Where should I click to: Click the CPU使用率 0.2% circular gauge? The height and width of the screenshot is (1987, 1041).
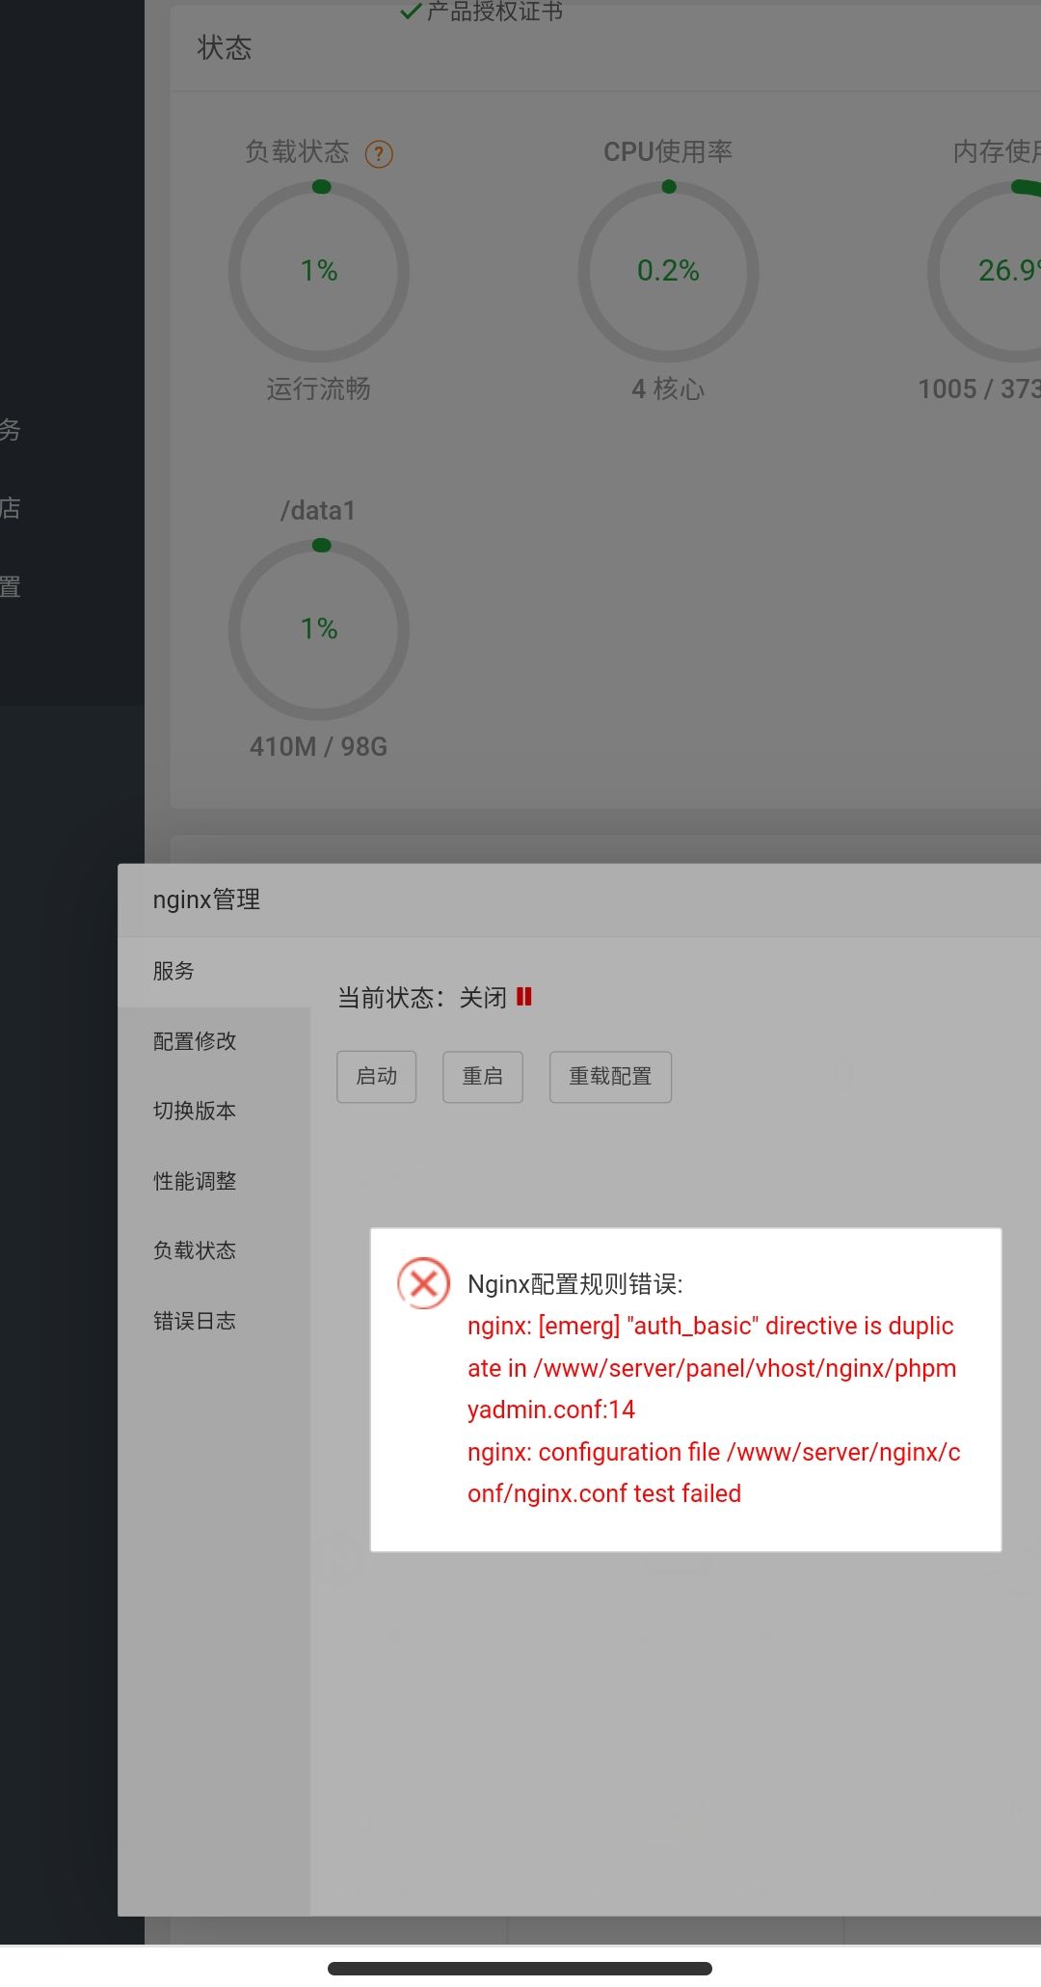click(668, 272)
